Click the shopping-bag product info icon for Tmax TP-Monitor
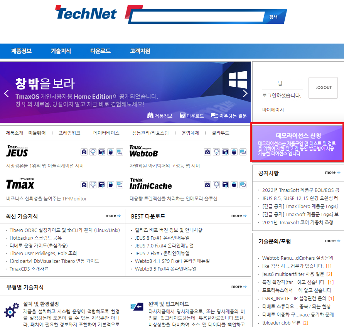The height and width of the screenshot is (328, 344). 84,185
